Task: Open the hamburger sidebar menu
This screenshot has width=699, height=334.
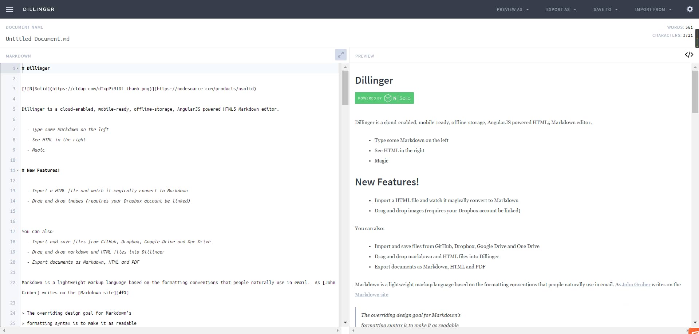Action: [x=9, y=9]
